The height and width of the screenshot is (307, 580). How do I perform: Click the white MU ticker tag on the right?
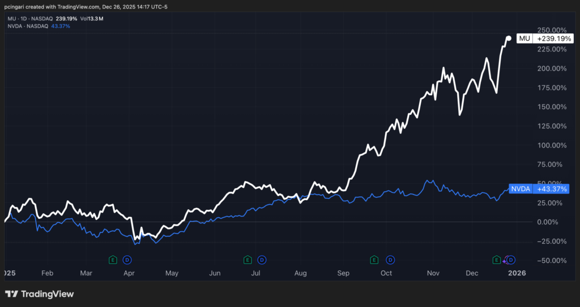[524, 38]
